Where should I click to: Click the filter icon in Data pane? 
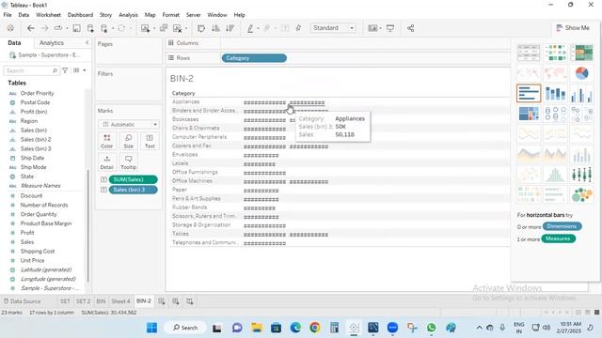pos(65,70)
